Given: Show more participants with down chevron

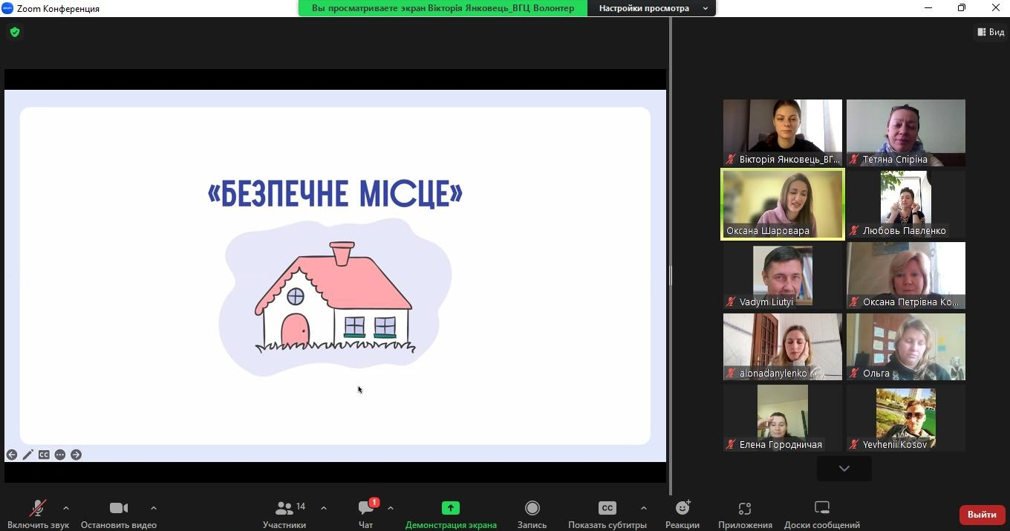Looking at the screenshot, I should point(844,469).
